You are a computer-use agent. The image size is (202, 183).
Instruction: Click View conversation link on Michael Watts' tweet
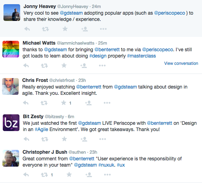[181, 63]
